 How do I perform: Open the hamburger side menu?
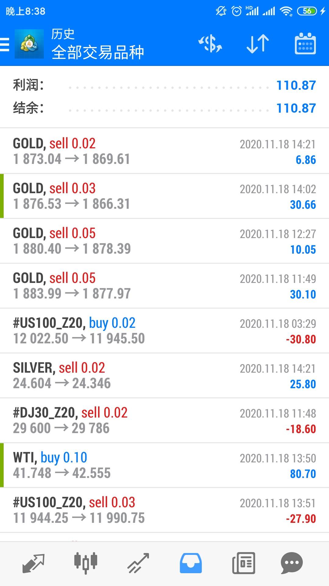coord(5,45)
